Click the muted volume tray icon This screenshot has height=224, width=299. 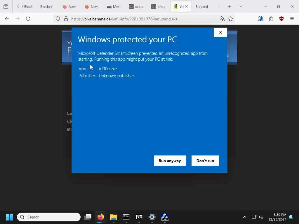[x=261, y=217]
